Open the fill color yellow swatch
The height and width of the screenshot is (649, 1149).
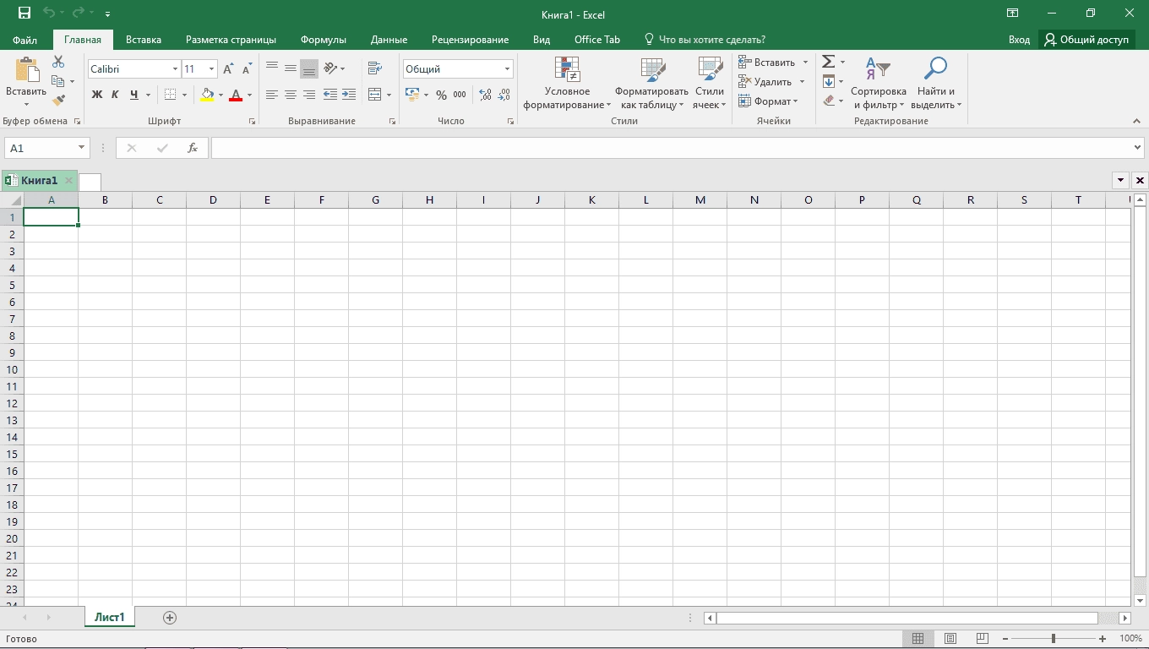pos(208,95)
